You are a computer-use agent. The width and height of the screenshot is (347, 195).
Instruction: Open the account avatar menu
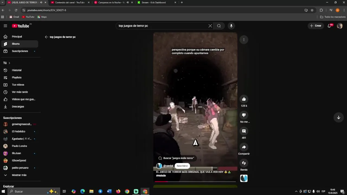point(340,26)
